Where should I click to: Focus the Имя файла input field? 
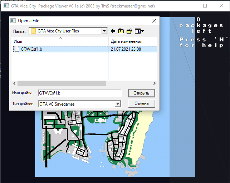(x=80, y=93)
